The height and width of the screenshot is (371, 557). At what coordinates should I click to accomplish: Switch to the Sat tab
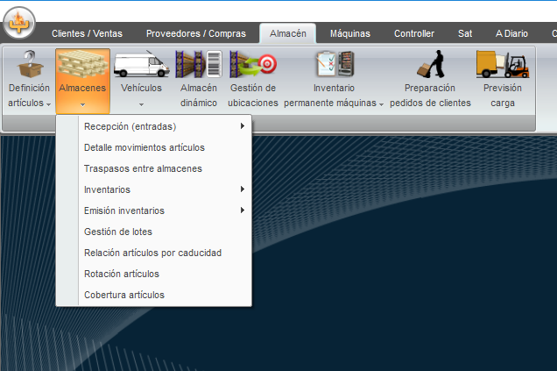[x=465, y=33]
